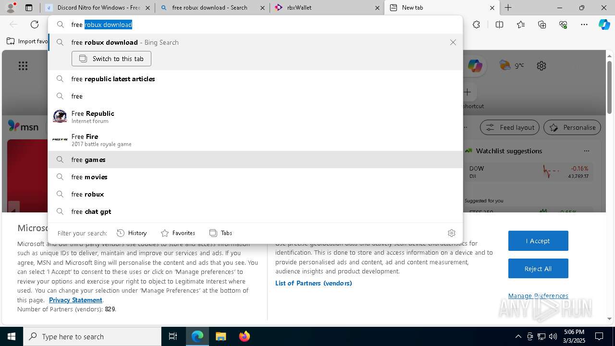Open the Windows Start menu
The width and height of the screenshot is (615, 346).
[12, 336]
